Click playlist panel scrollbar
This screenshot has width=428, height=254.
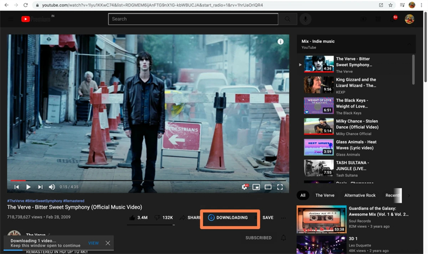click(413, 70)
